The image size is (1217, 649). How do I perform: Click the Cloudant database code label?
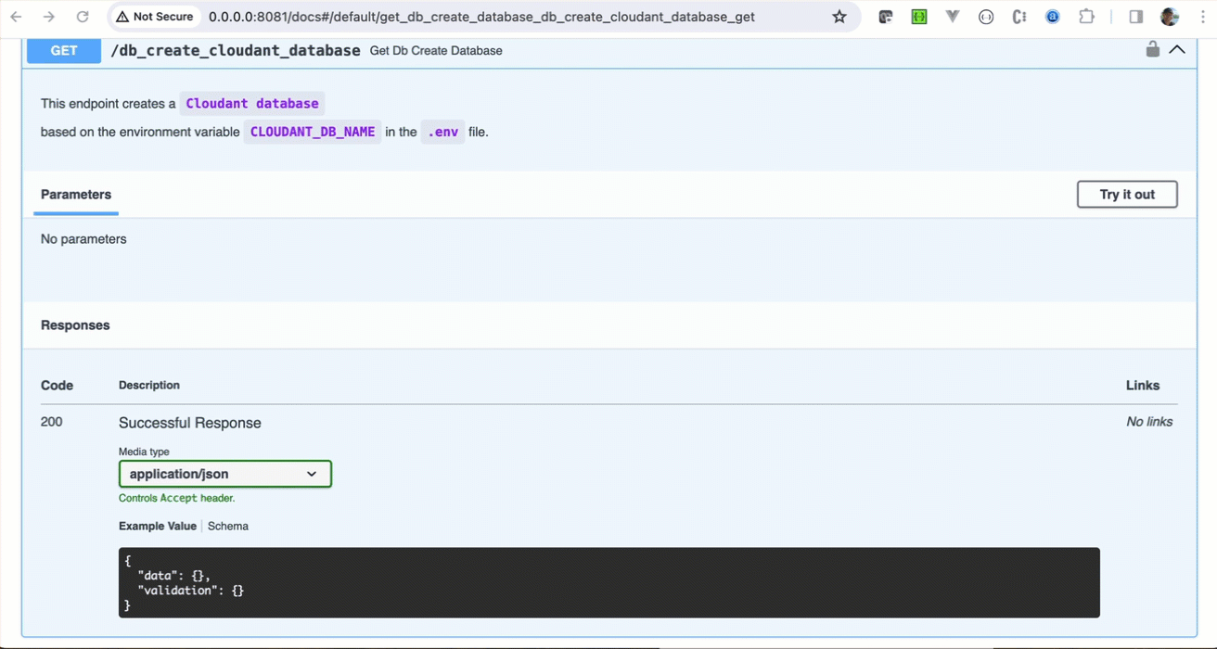pos(252,104)
